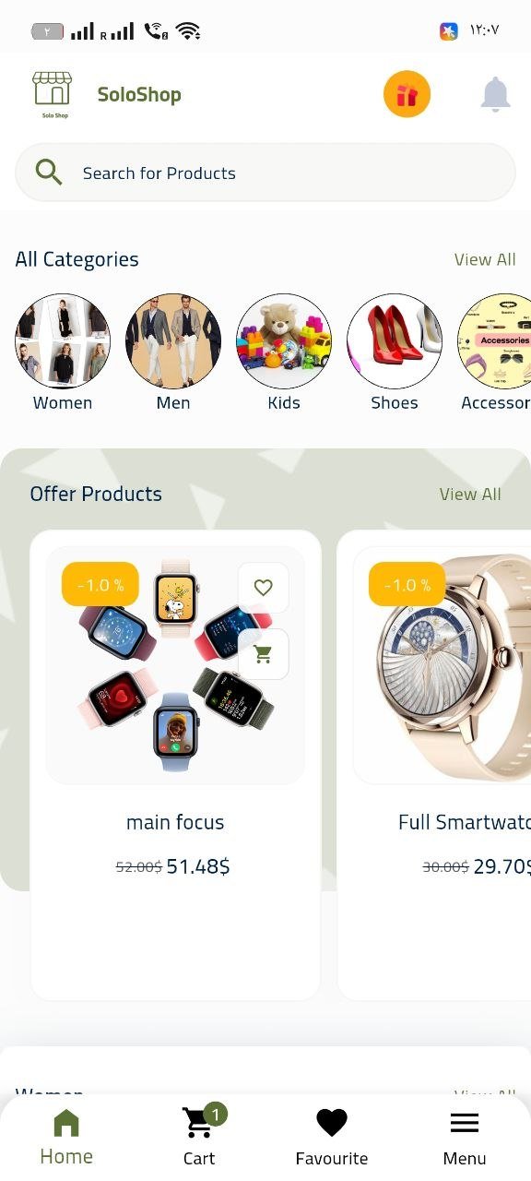Open the Cart tab
This screenshot has height=1181, width=531.
click(199, 1136)
